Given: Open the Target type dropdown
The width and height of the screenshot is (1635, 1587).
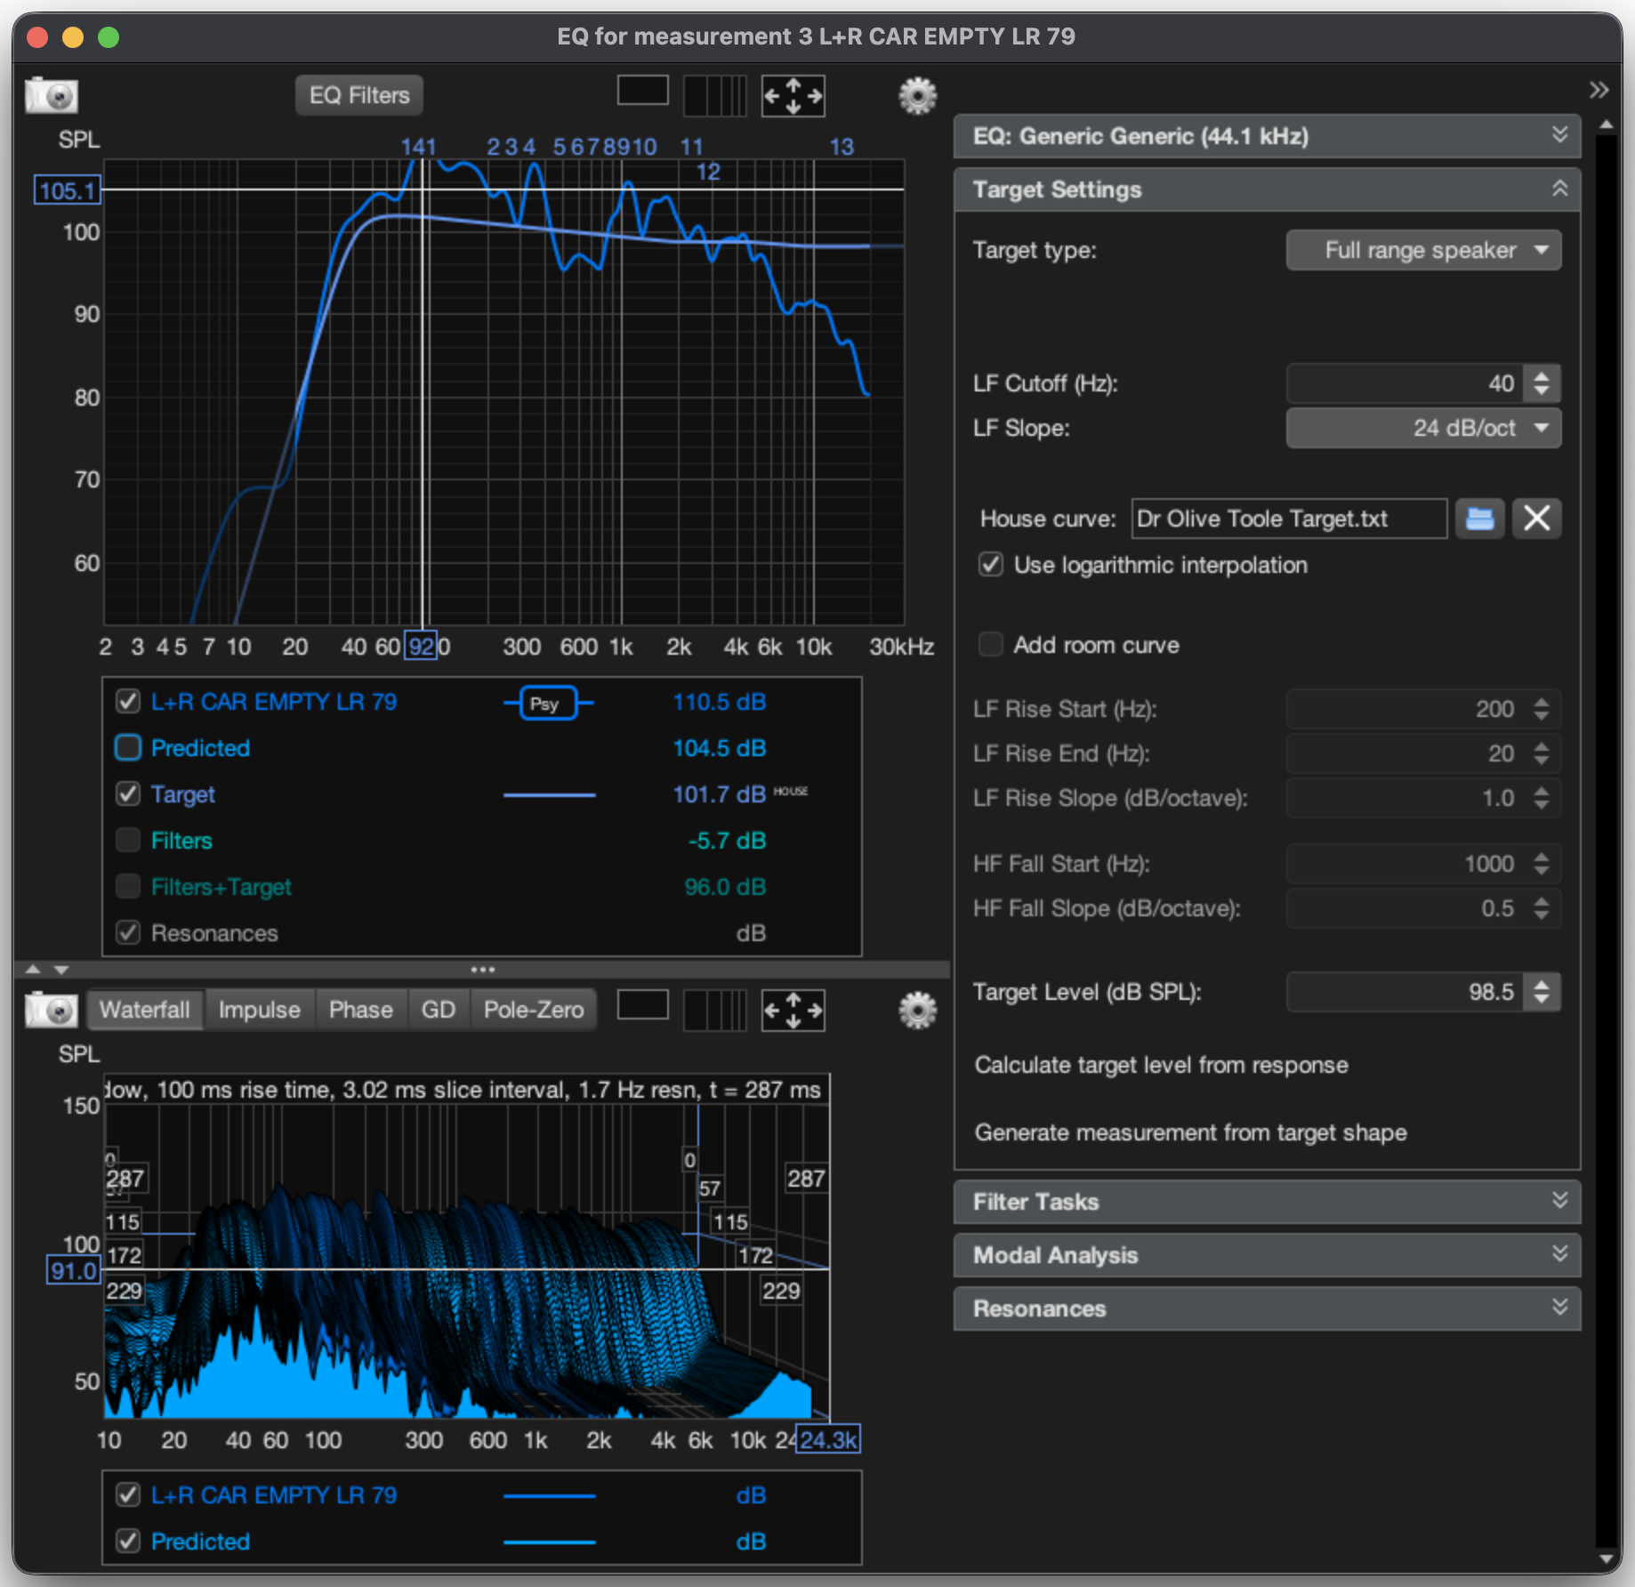Looking at the screenshot, I should 1423,250.
